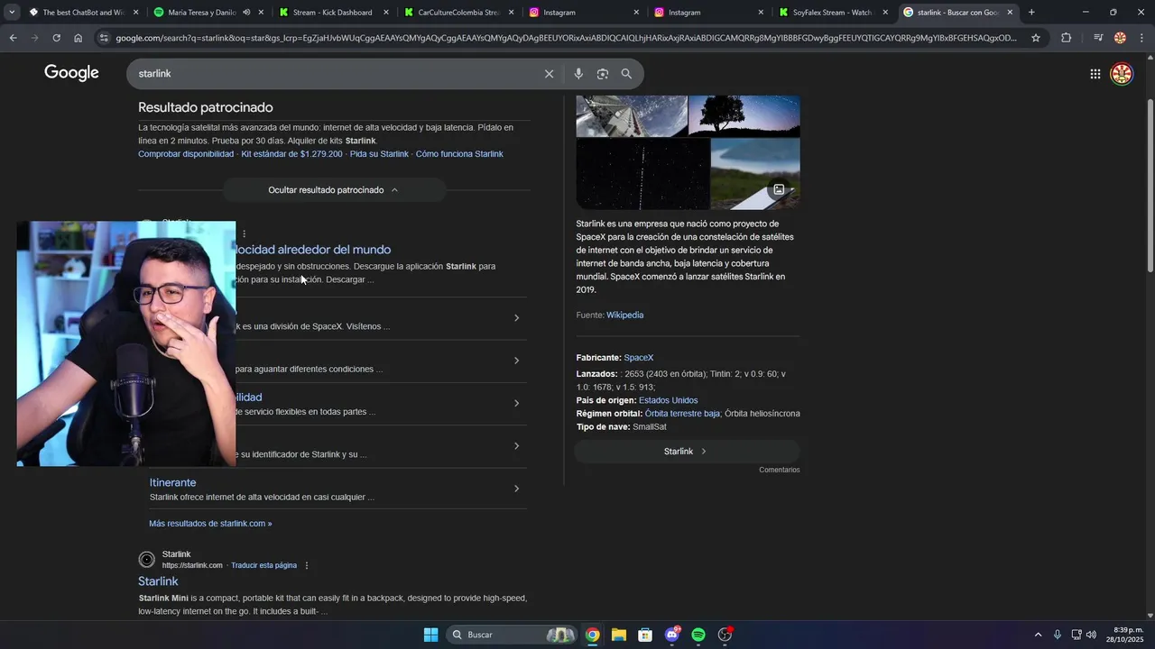Switch to the first Instagram tab
The image size is (1155, 649).
(582, 13)
